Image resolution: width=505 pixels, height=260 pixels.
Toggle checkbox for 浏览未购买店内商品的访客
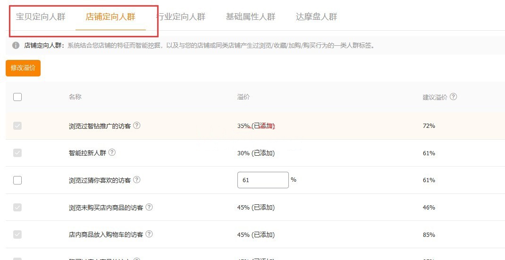point(17,207)
